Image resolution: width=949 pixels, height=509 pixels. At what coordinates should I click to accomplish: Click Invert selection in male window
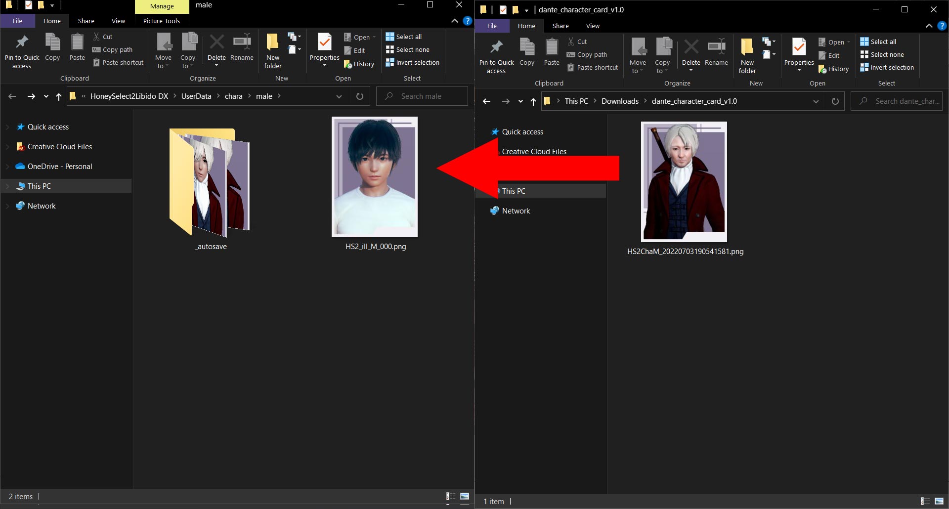click(x=413, y=62)
